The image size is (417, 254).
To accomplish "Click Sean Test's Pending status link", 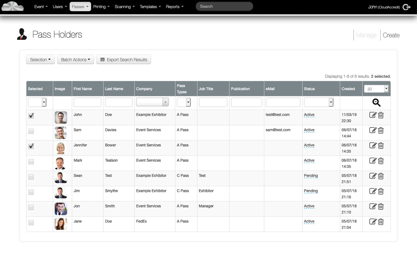I will (x=311, y=176).
